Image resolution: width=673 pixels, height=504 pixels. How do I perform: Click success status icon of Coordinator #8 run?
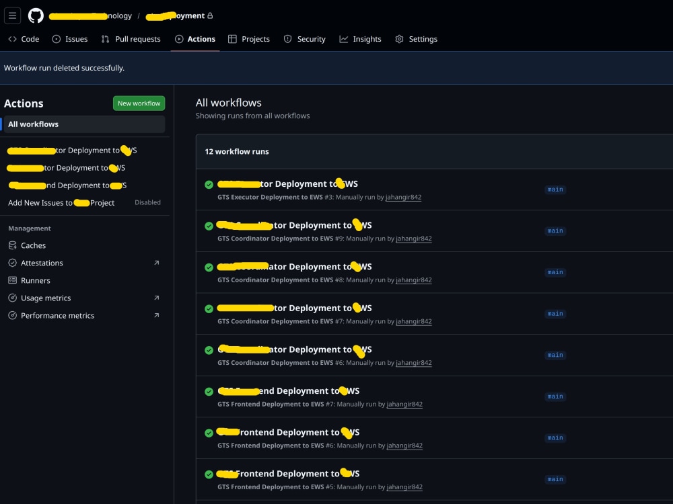coord(209,267)
